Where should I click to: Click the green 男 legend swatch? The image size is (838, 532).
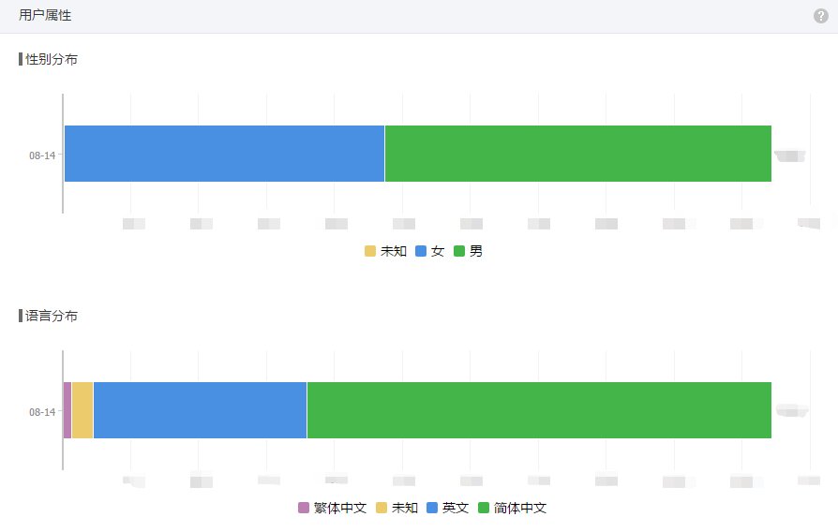click(x=460, y=251)
